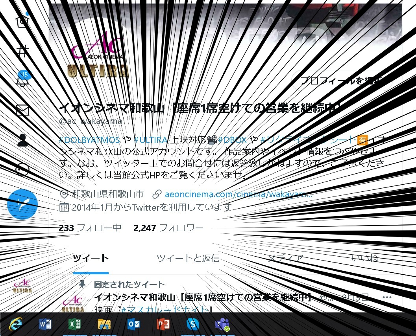Open the Home timeline icon
416x336 pixels.
pyautogui.click(x=22, y=22)
